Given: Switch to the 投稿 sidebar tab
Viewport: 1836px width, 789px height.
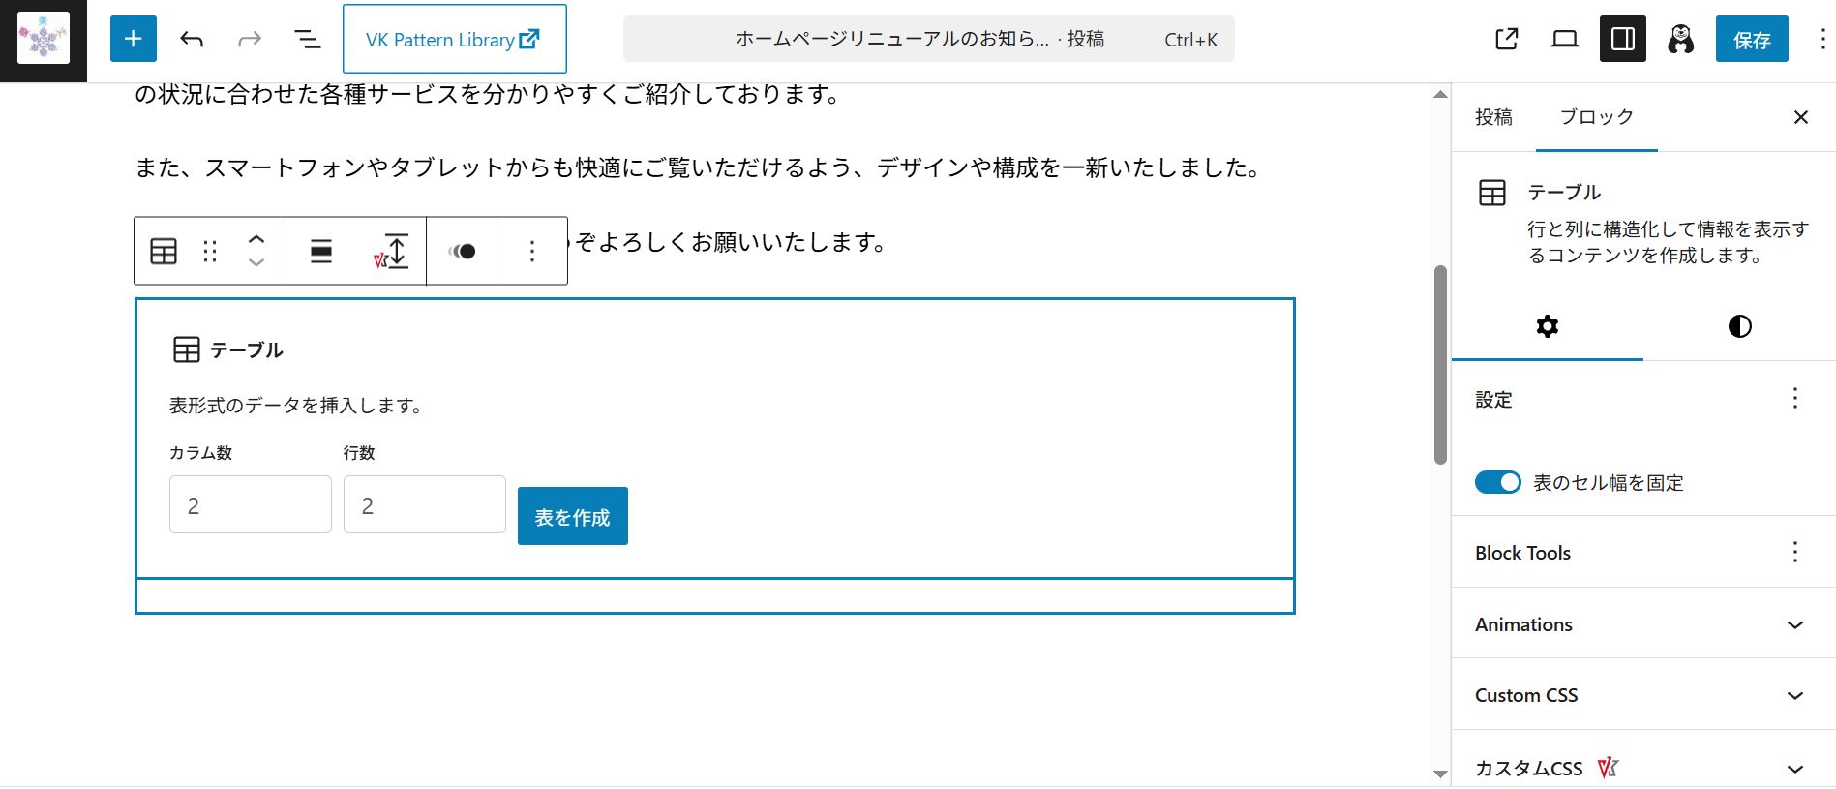Looking at the screenshot, I should (x=1493, y=117).
